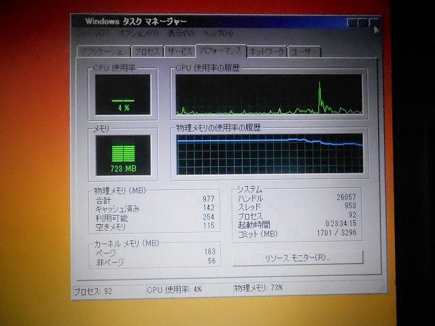This screenshot has height=326, width=435.
Task: Click the プロセス value 92 in システム
Action: [x=352, y=215]
